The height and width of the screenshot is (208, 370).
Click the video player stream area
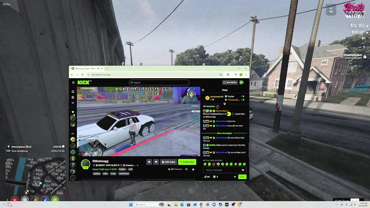(139, 122)
